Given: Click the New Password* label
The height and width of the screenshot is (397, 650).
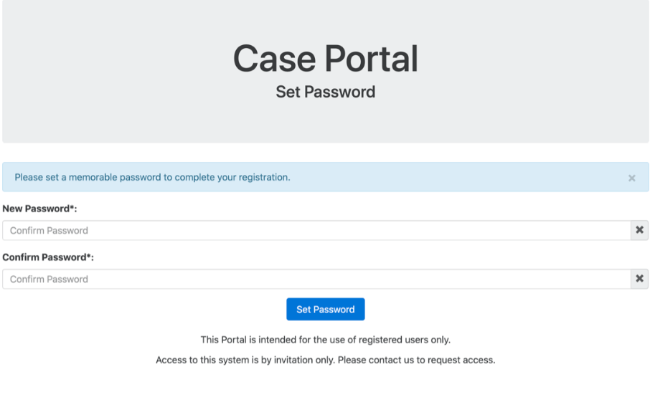Looking at the screenshot, I should click(39, 209).
